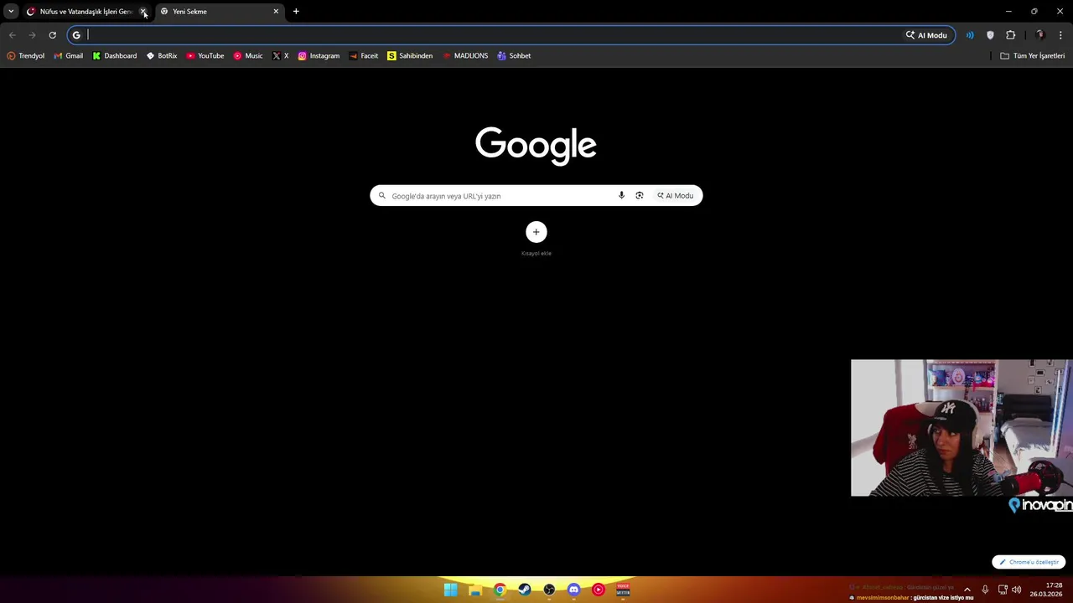The height and width of the screenshot is (603, 1073).
Task: Open the volume tray icon
Action: click(1017, 590)
